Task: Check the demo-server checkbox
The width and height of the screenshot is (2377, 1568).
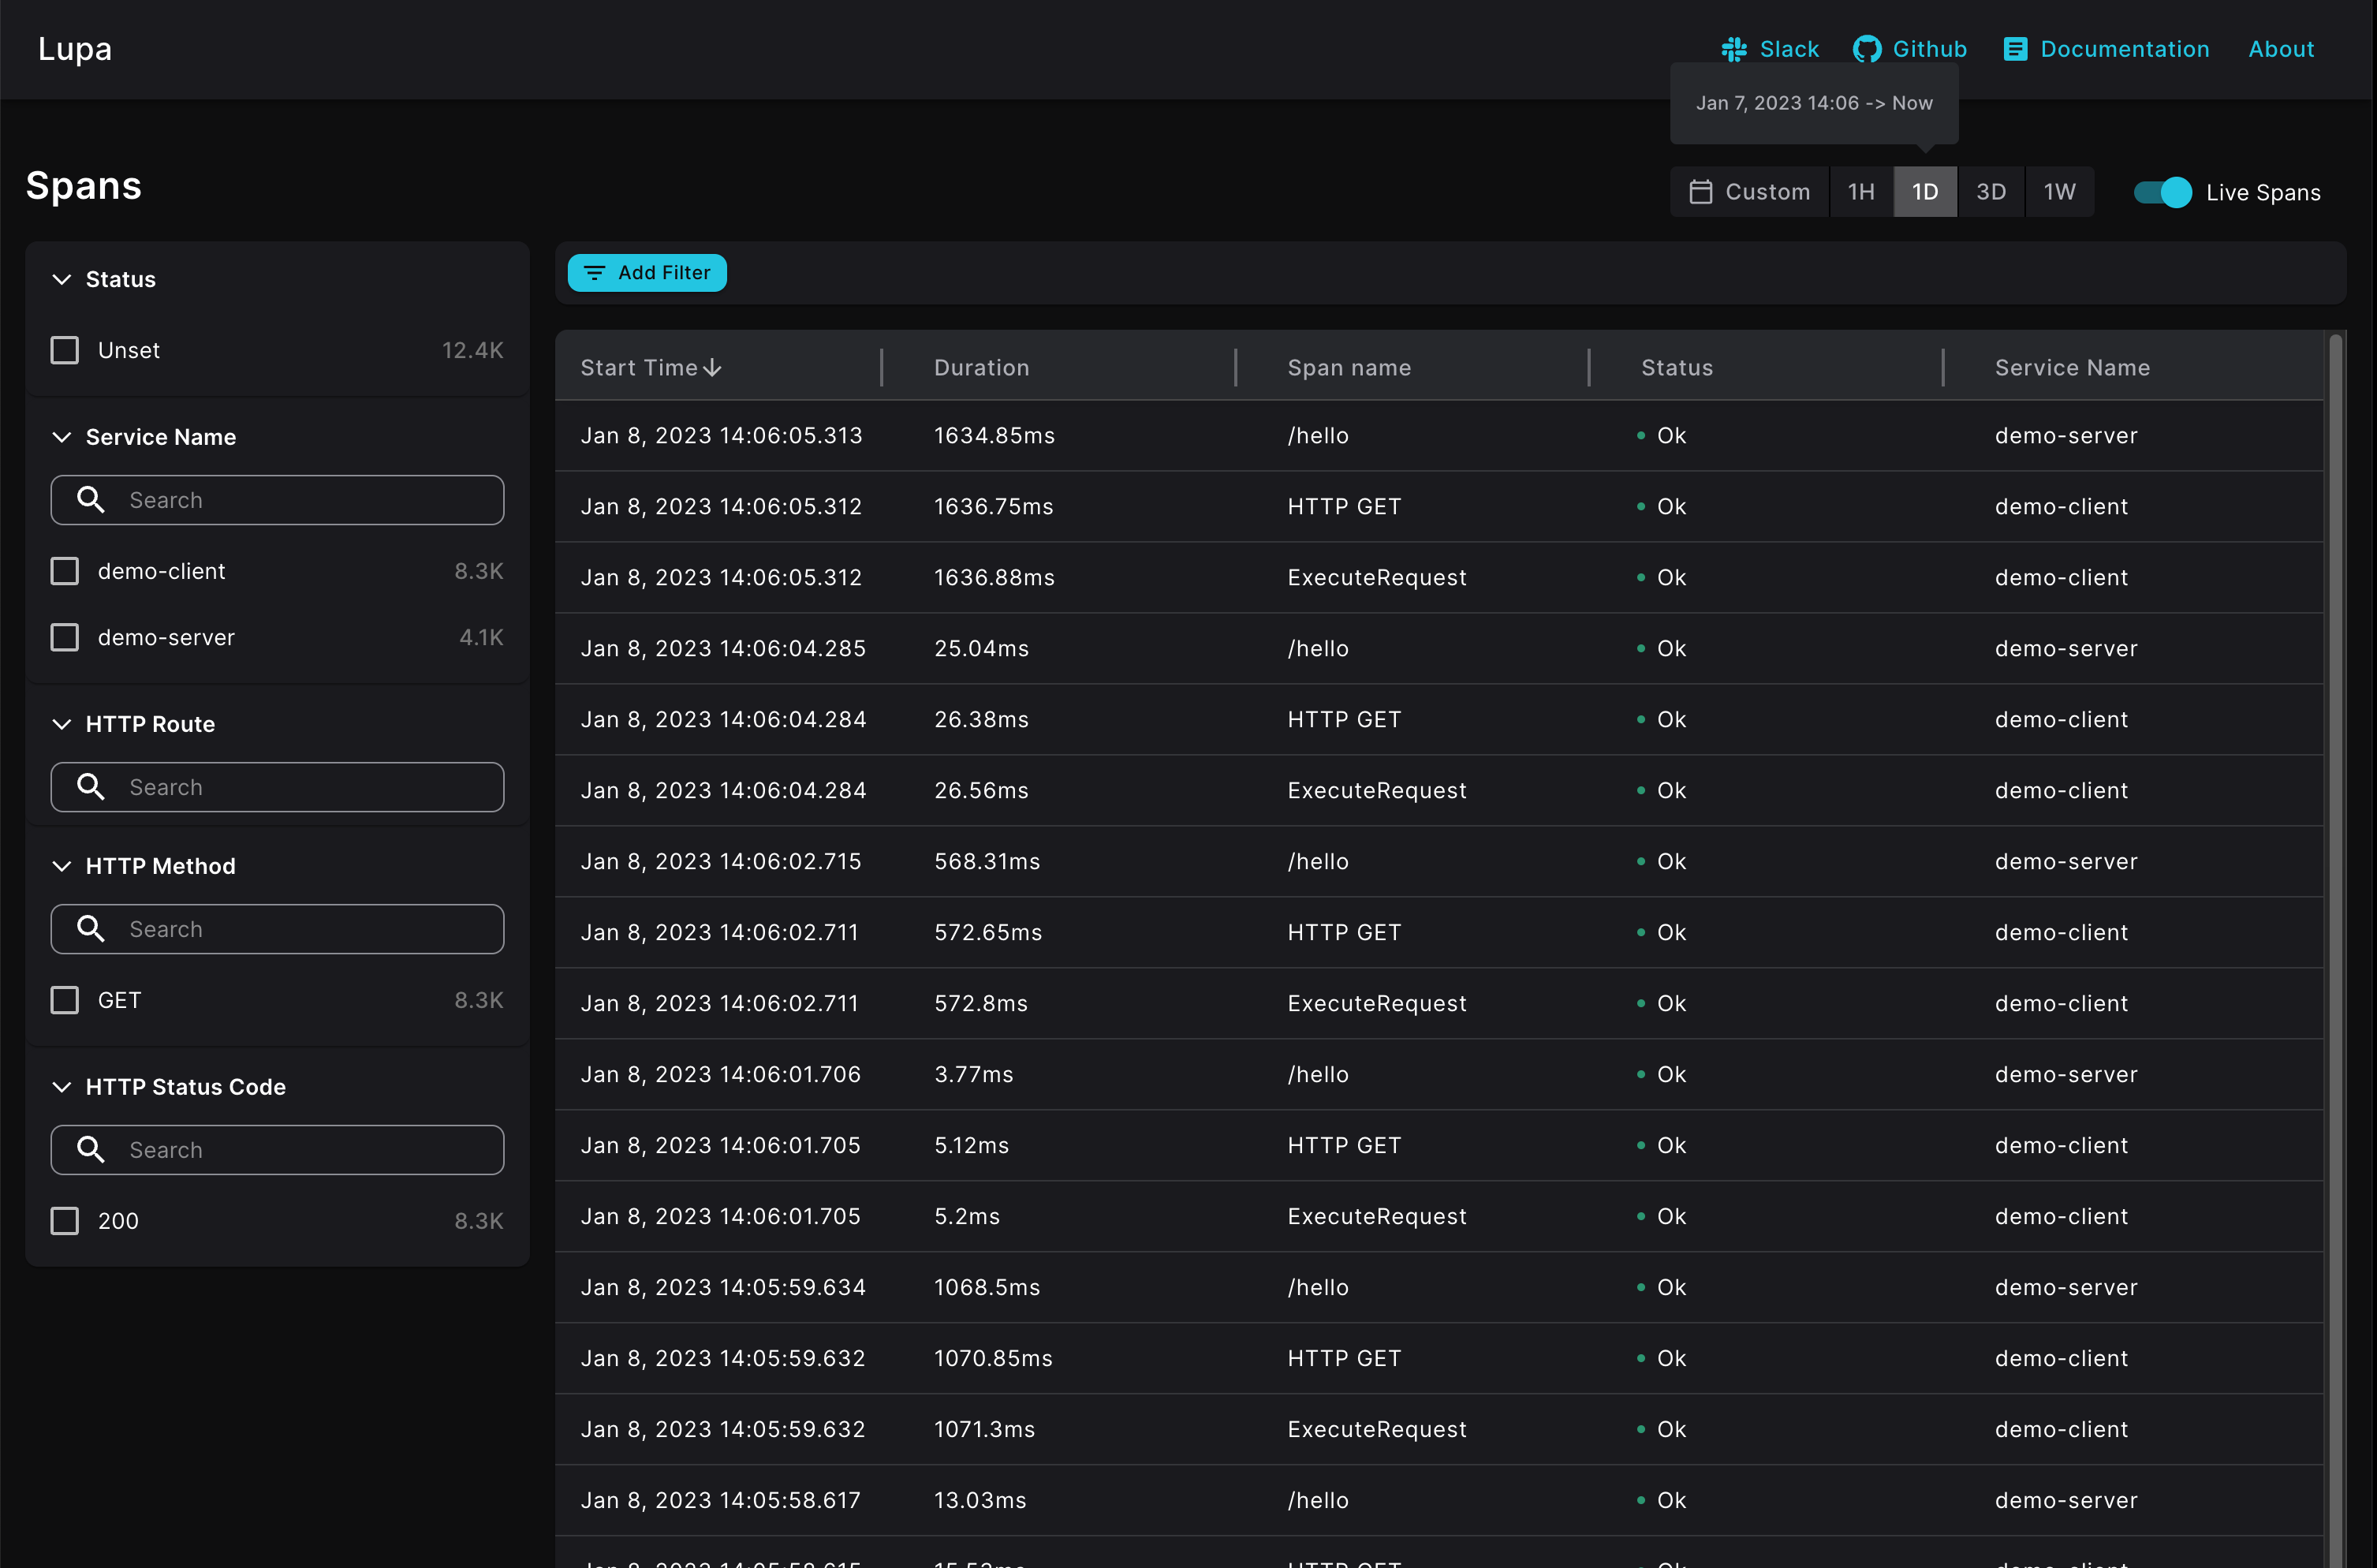Action: click(x=64, y=637)
